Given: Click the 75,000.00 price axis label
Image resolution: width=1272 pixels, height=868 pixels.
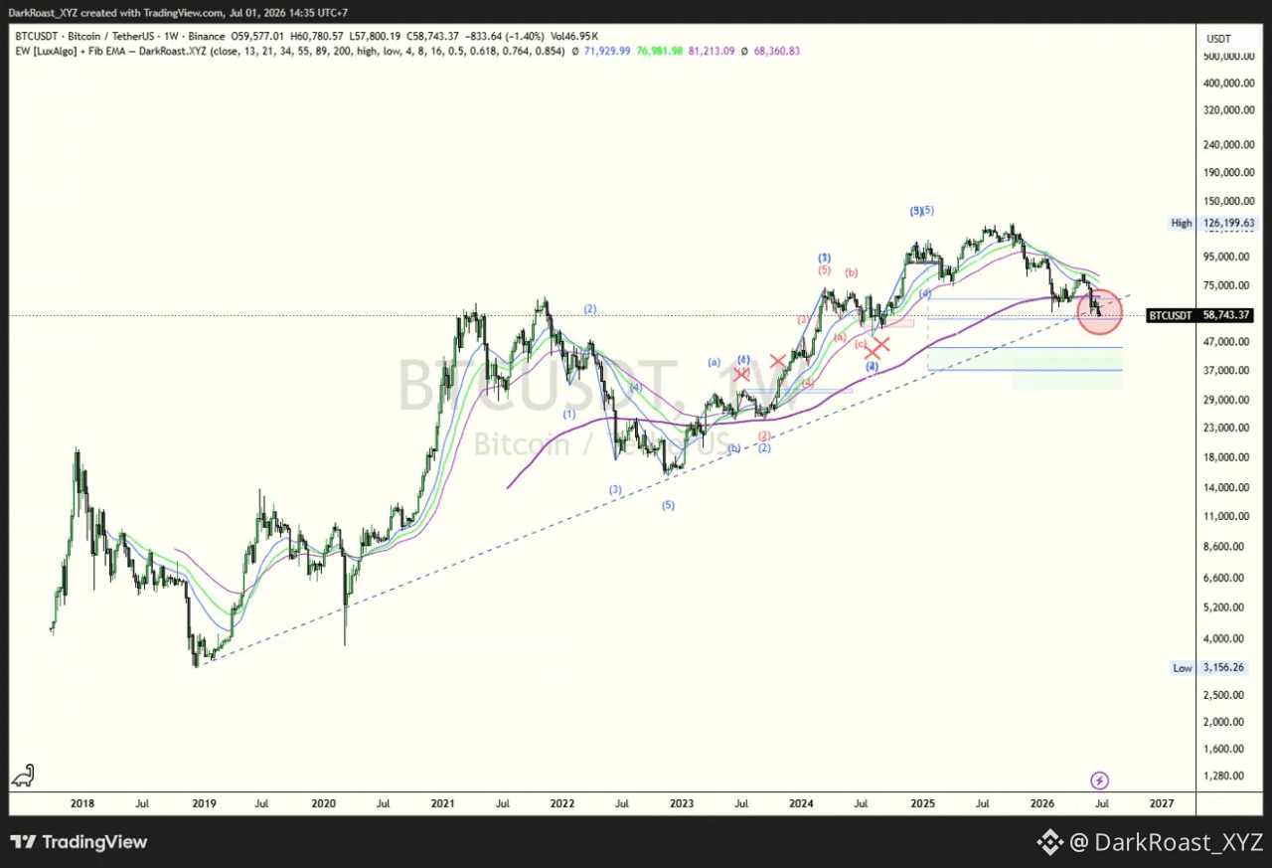Looking at the screenshot, I should click(x=1228, y=286).
